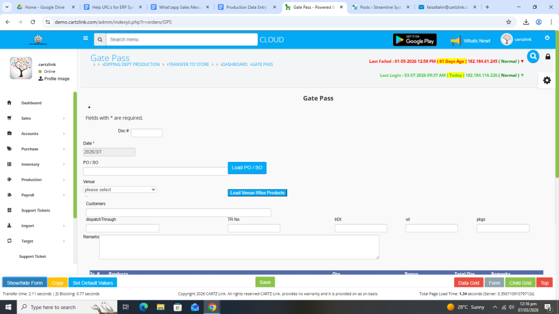Open the Get it on Google Play badge
The height and width of the screenshot is (314, 559).
[415, 40]
